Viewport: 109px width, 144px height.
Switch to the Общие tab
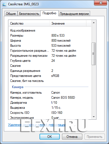(11, 14)
